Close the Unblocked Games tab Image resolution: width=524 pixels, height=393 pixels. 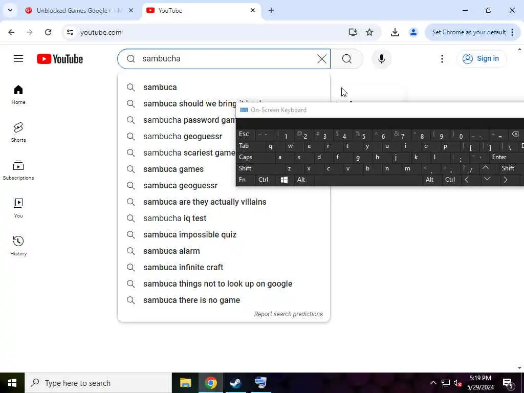point(131,10)
